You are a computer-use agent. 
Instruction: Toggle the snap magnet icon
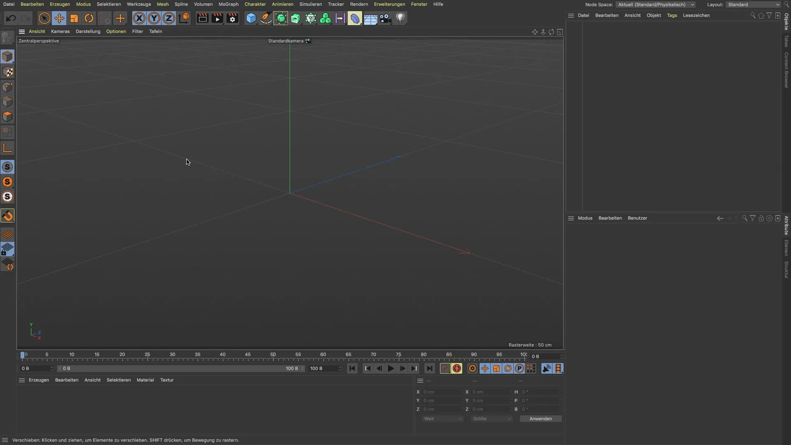click(7, 216)
